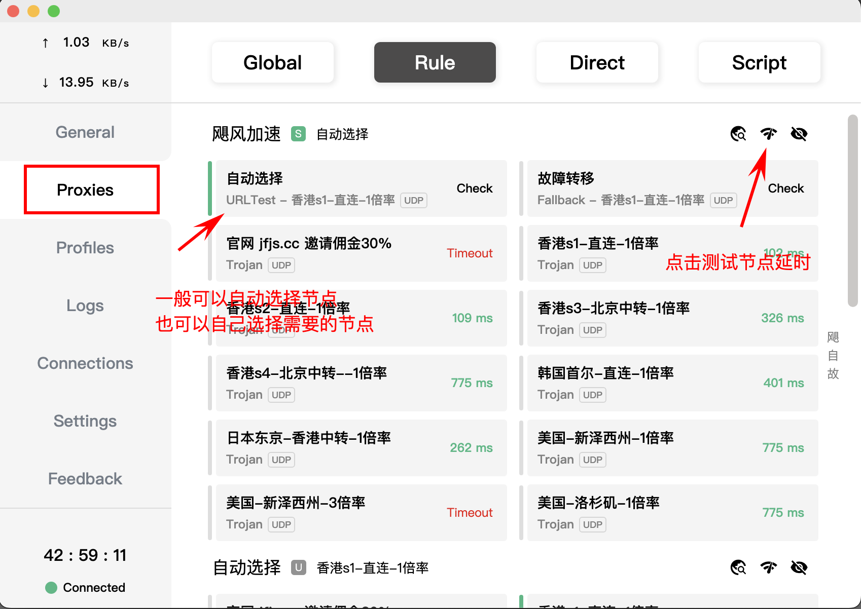Click the 326 ms latency on 香港s3

[782, 318]
